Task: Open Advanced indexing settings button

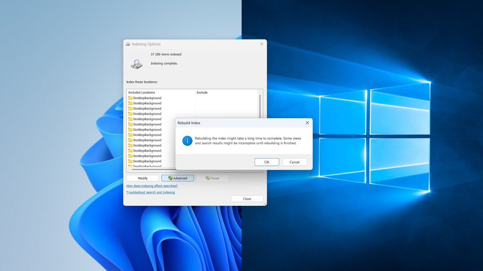Action: tap(178, 178)
